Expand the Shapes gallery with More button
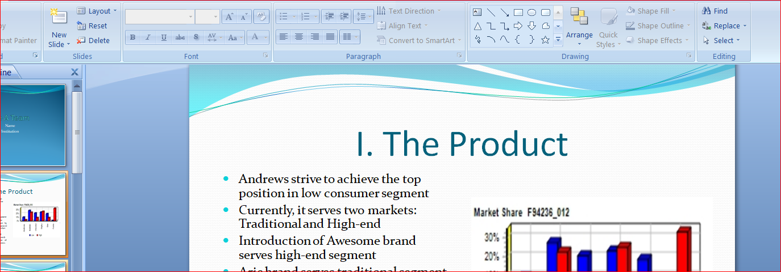This screenshot has height=272, width=781. point(558,40)
